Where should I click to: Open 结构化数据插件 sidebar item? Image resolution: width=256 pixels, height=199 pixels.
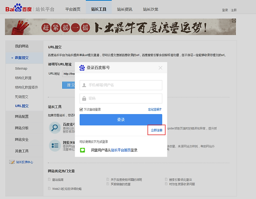click(x=26, y=87)
